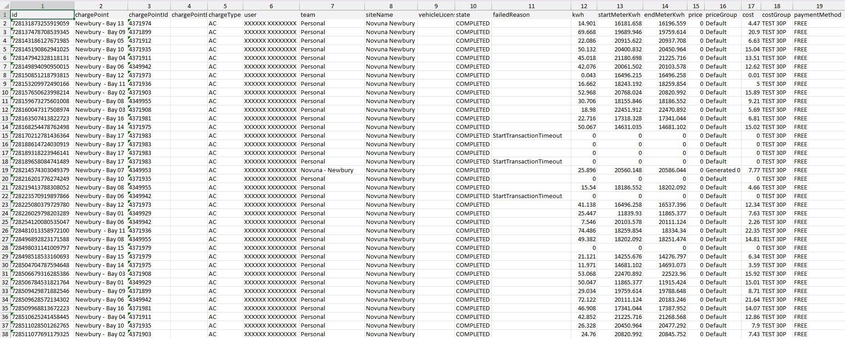Select row 2 header number

coord(5,24)
